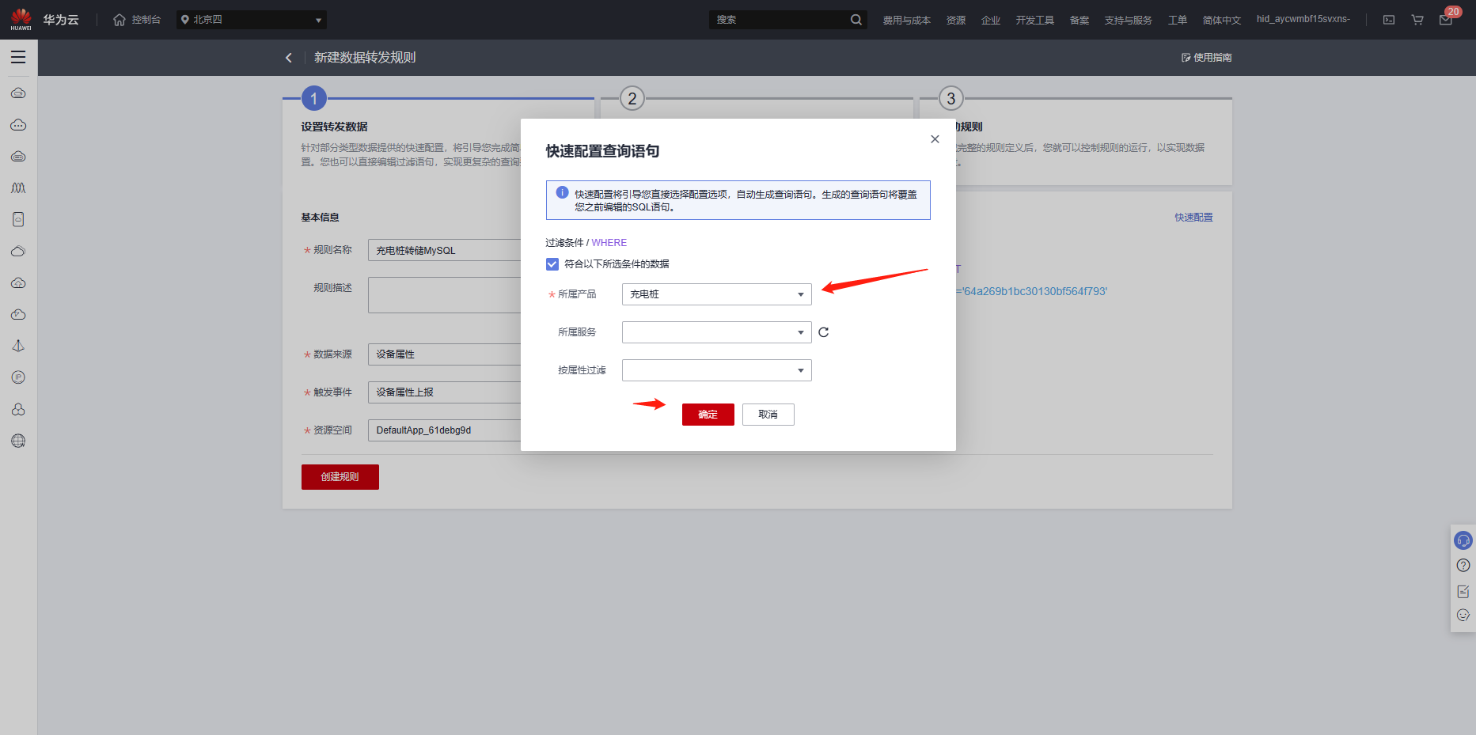Image resolution: width=1476 pixels, height=735 pixels.
Task: Click the 华为云 brand text
Action: [61, 20]
